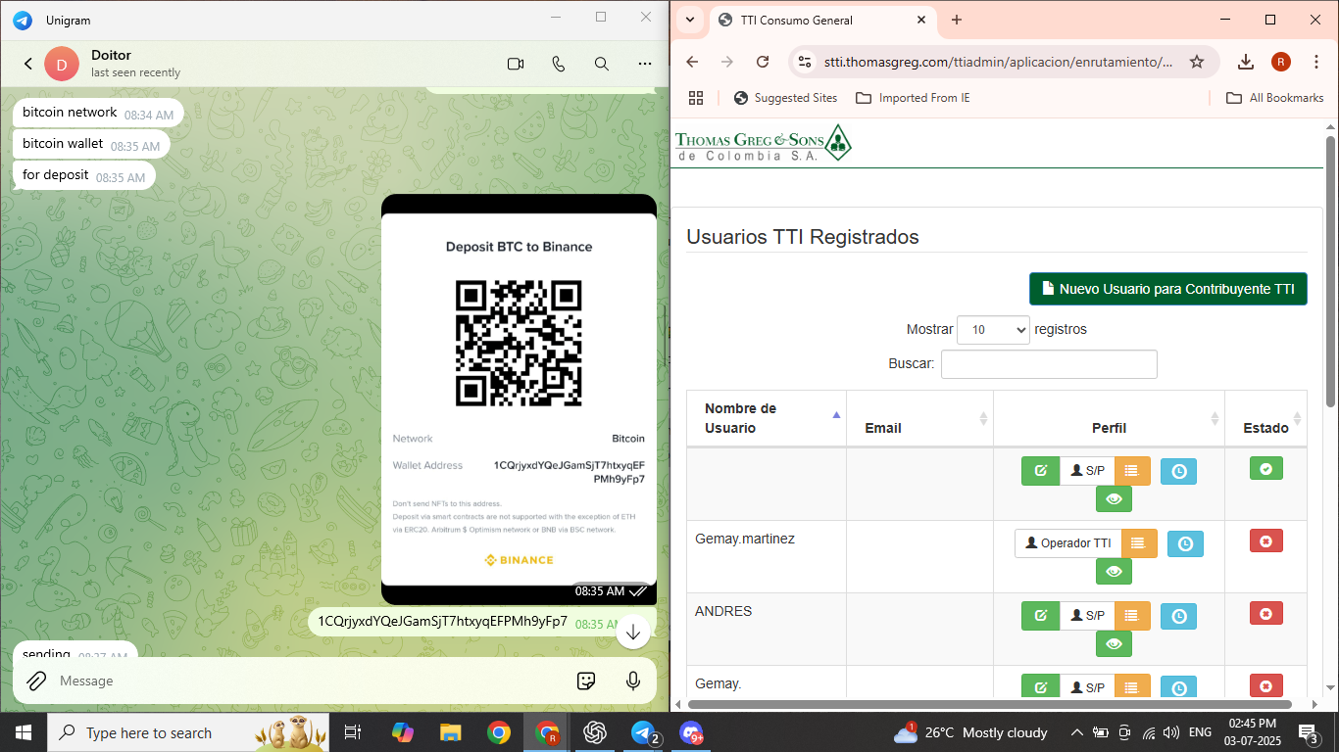This screenshot has width=1339, height=752.
Task: Reload the Chrome page
Action: (x=763, y=62)
